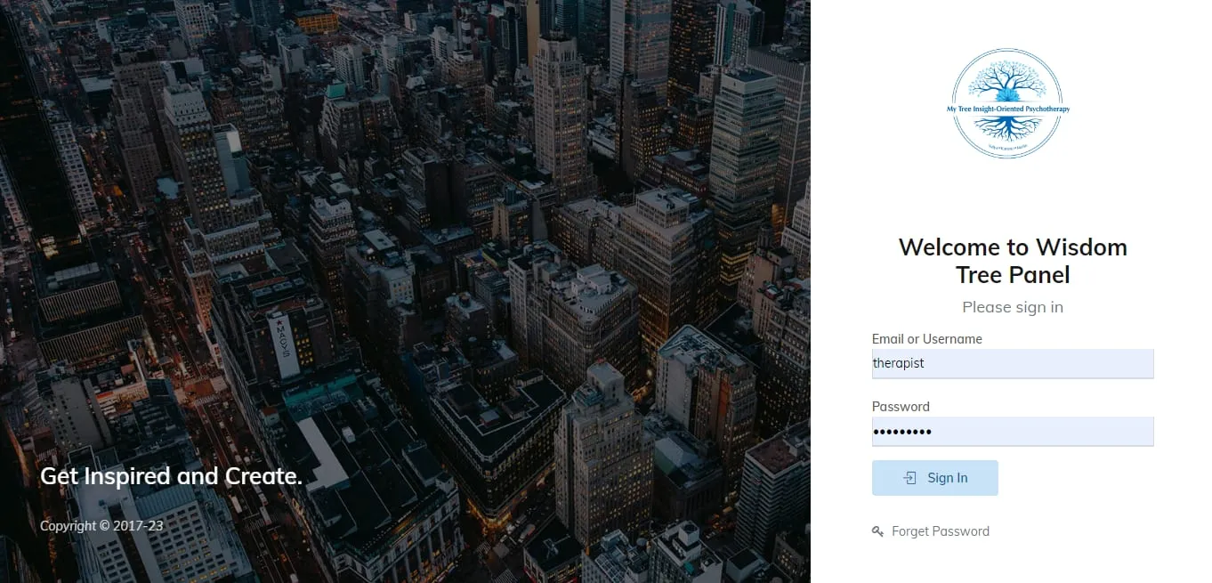The height and width of the screenshot is (583, 1212).
Task: Click the Please sign in subtitle
Action: tap(1013, 307)
